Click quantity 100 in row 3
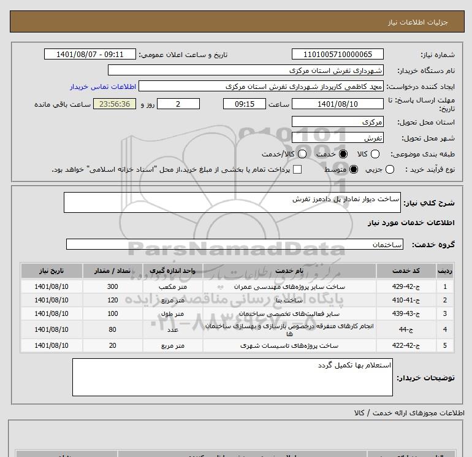This screenshot has height=457, width=472. pyautogui.click(x=112, y=313)
